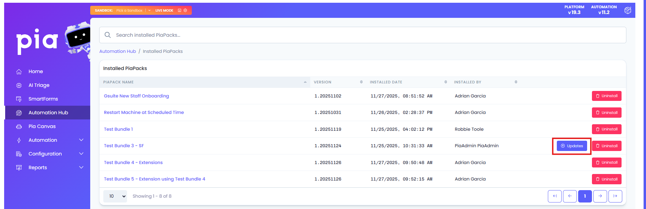Open Gsuite New Staff Onboarding link

point(136,96)
